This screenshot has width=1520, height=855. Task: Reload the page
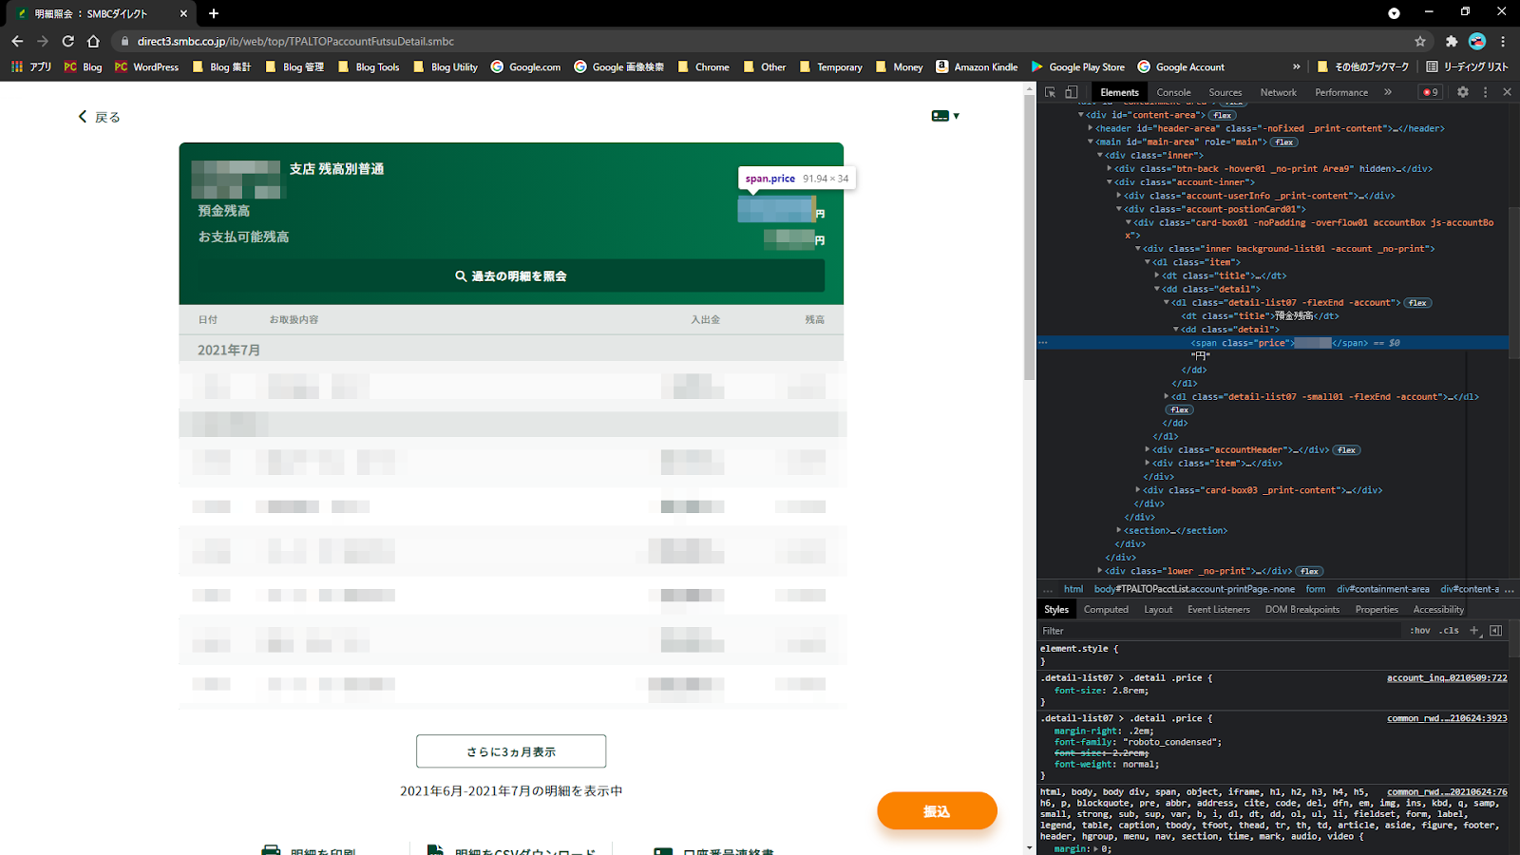pyautogui.click(x=67, y=41)
